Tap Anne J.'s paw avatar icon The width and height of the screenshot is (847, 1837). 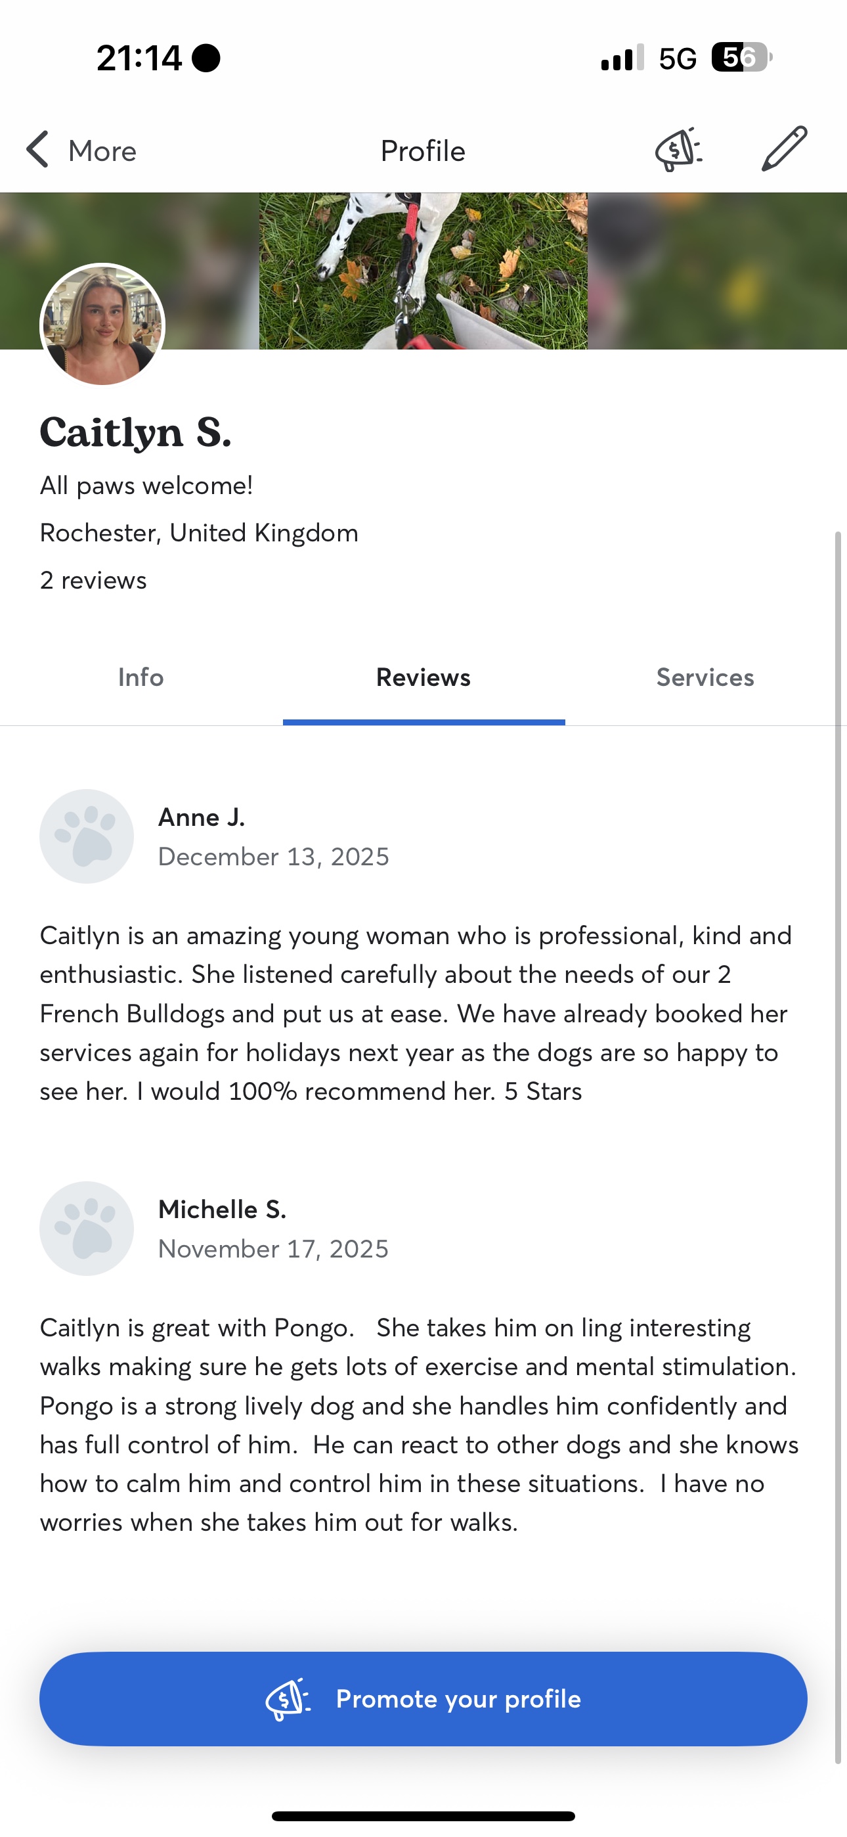[x=86, y=836]
